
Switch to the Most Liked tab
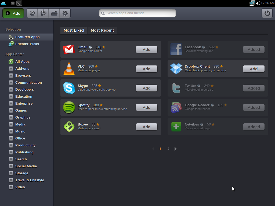pos(74,30)
